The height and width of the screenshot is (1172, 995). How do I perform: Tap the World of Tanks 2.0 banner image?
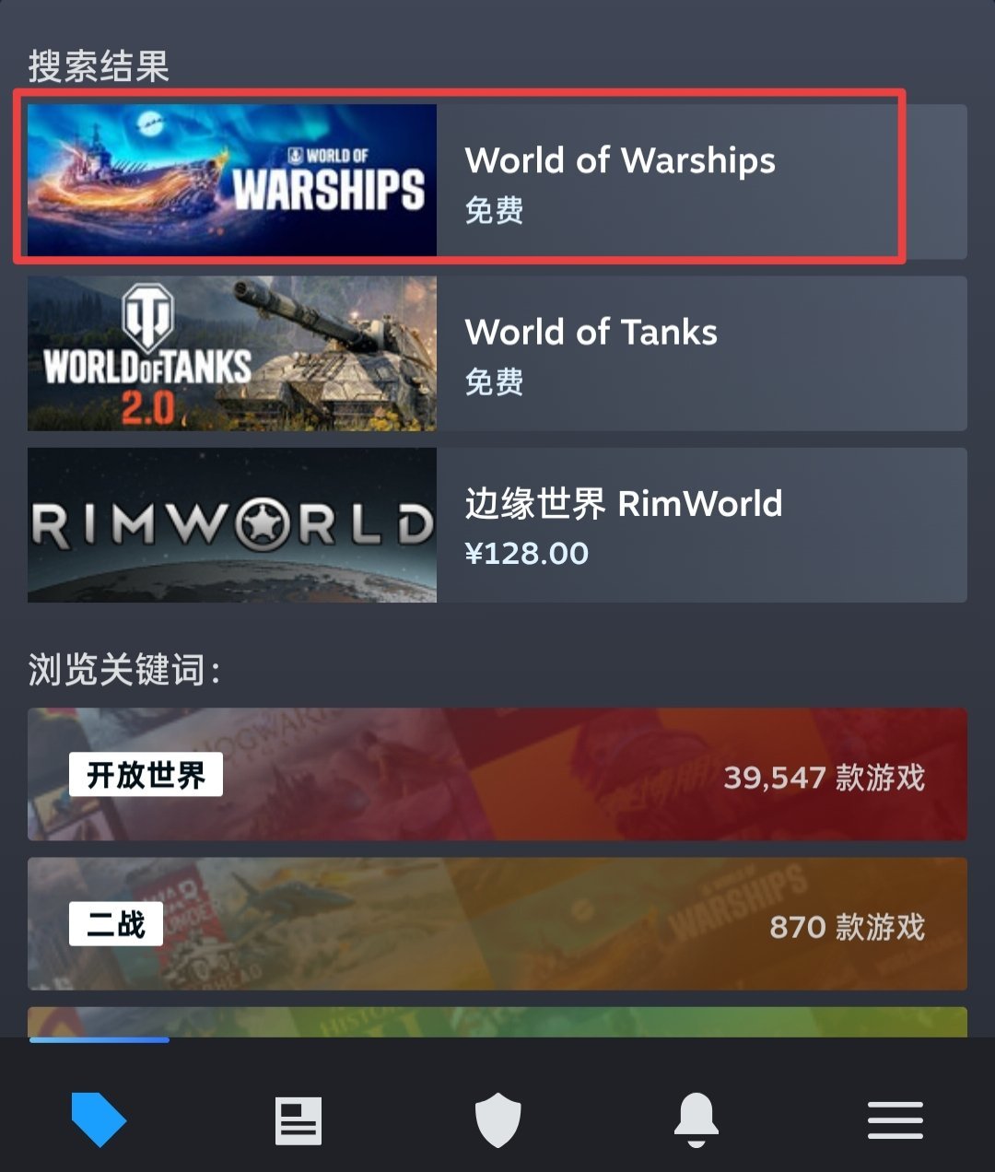[232, 353]
